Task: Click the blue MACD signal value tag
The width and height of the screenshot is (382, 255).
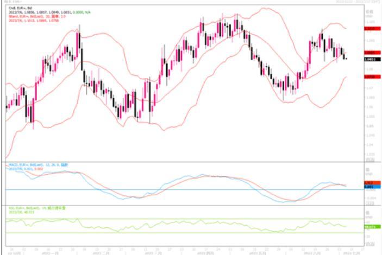Action: coord(369,187)
